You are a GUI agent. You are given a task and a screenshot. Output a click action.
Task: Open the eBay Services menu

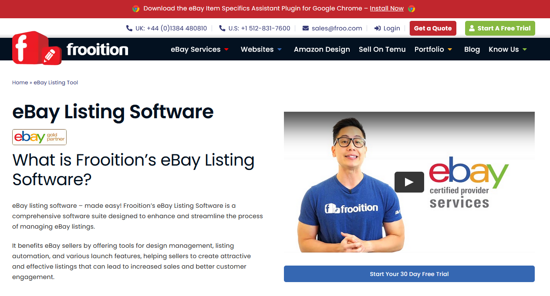(196, 50)
